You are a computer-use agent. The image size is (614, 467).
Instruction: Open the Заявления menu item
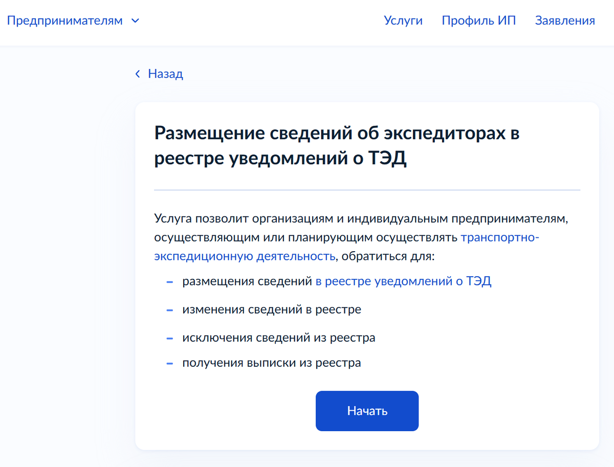pyautogui.click(x=565, y=20)
